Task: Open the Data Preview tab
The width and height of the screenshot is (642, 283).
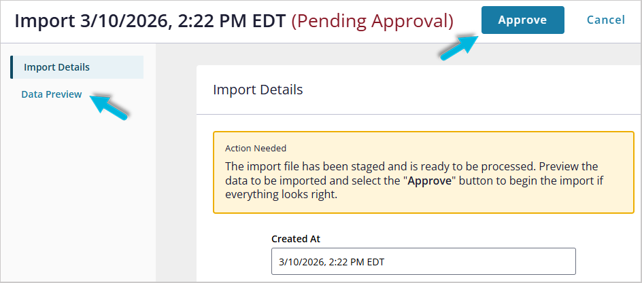Action: click(x=51, y=94)
